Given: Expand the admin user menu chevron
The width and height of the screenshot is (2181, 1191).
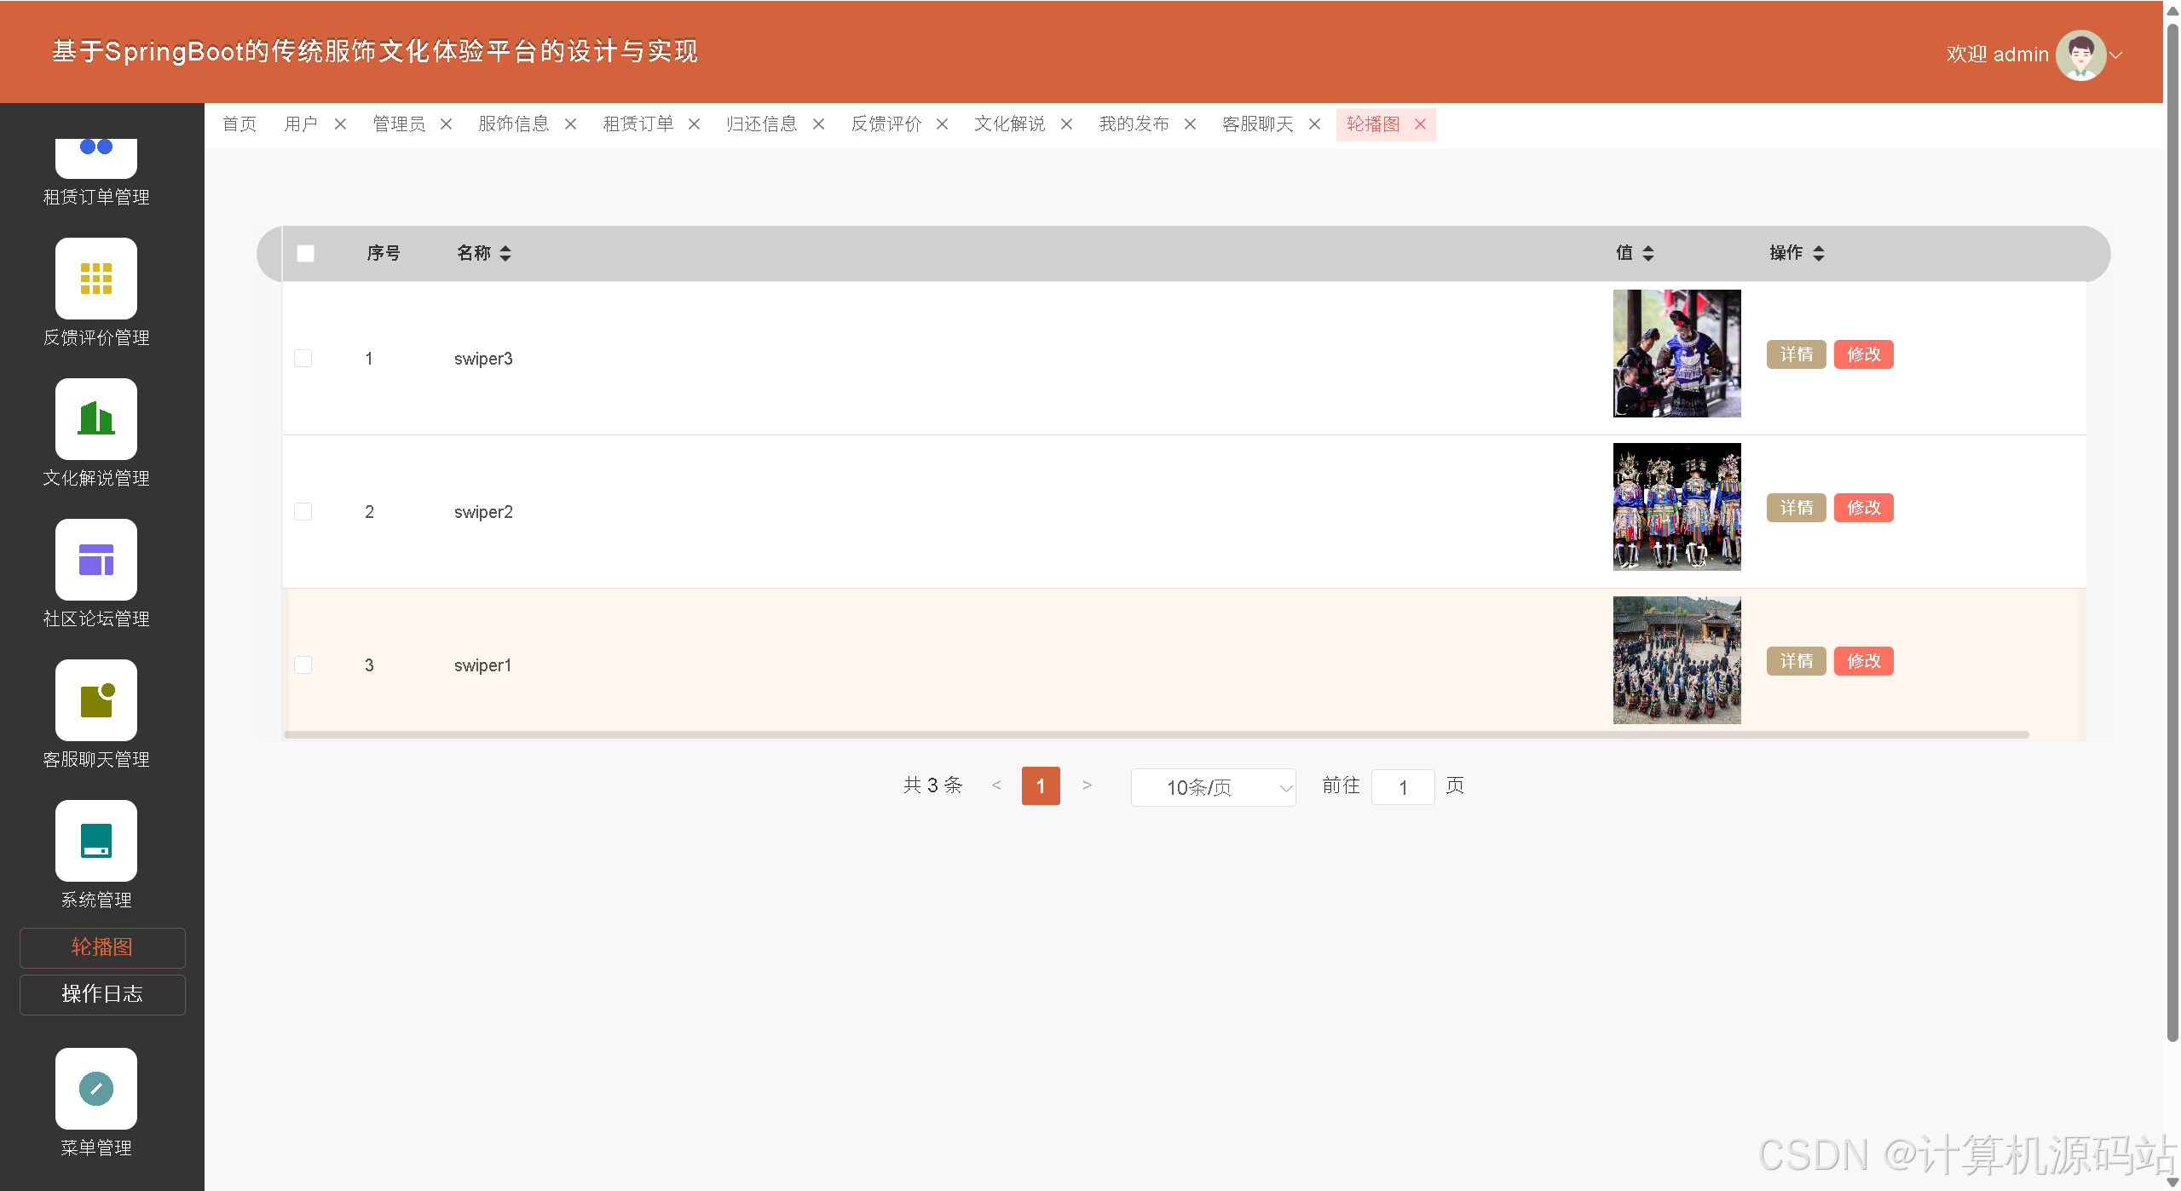Looking at the screenshot, I should click(x=2116, y=55).
